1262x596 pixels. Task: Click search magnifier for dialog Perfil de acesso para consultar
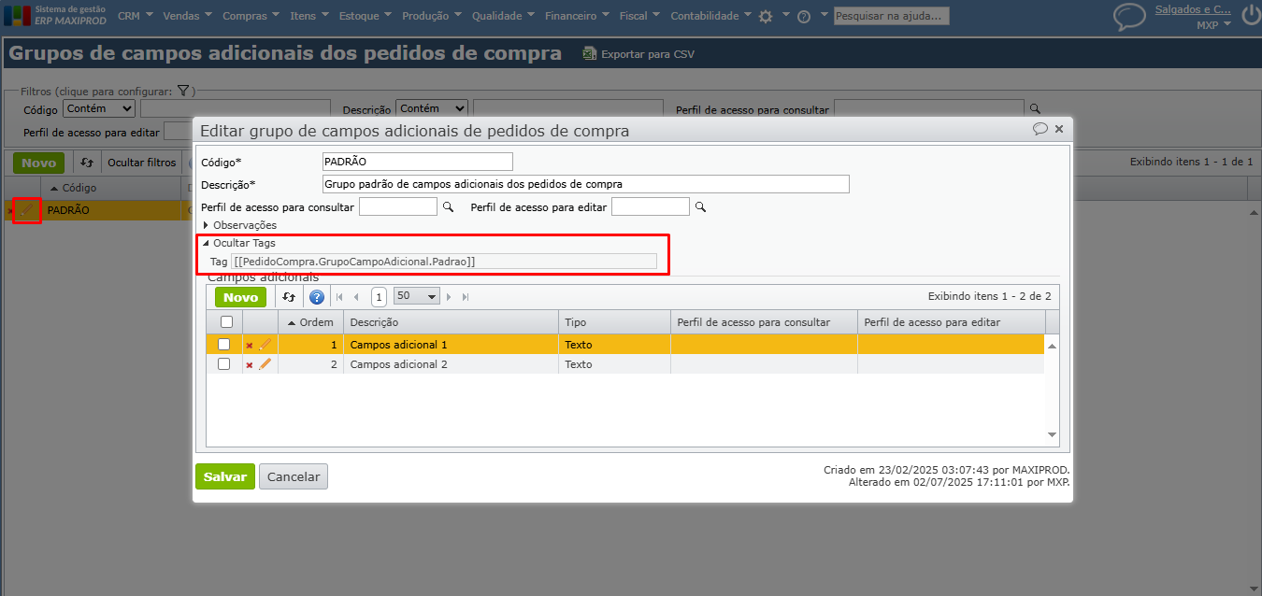tap(448, 206)
